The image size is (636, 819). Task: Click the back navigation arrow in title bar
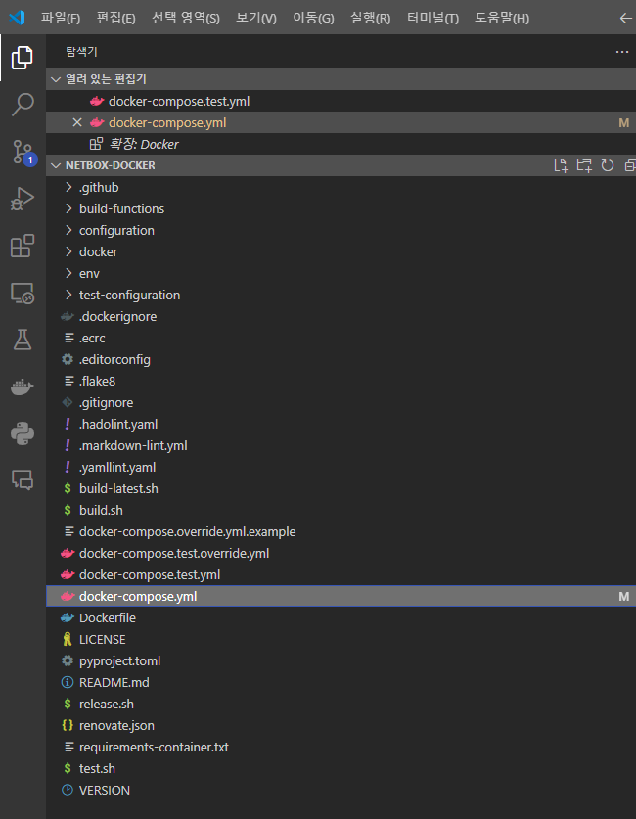625,19
